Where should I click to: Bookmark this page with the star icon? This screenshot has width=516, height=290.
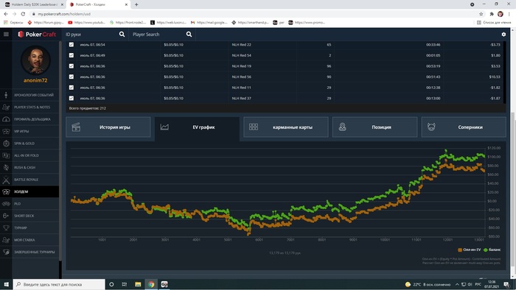481,14
